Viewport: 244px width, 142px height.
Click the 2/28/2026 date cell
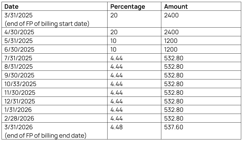point(19,119)
